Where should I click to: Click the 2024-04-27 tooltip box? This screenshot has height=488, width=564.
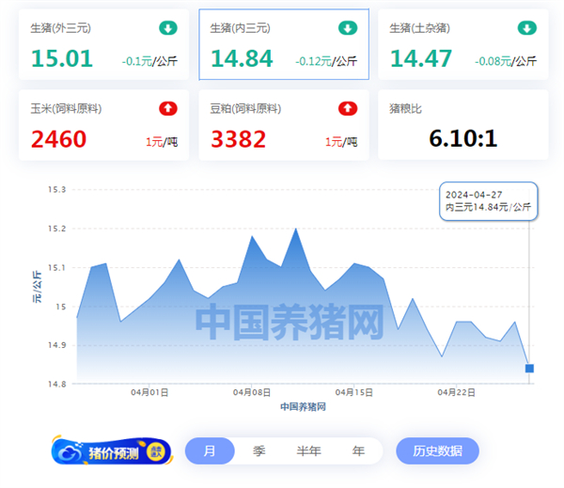coord(489,201)
